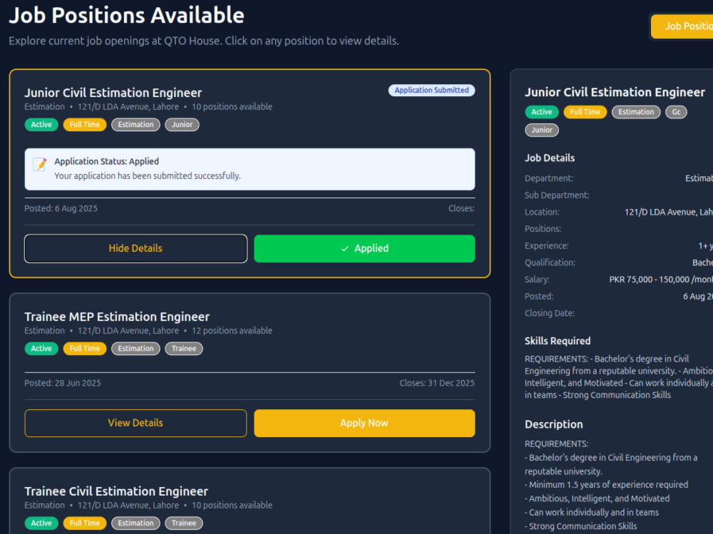Click the Skills Required heading
This screenshot has height=534, width=713.
(x=558, y=341)
